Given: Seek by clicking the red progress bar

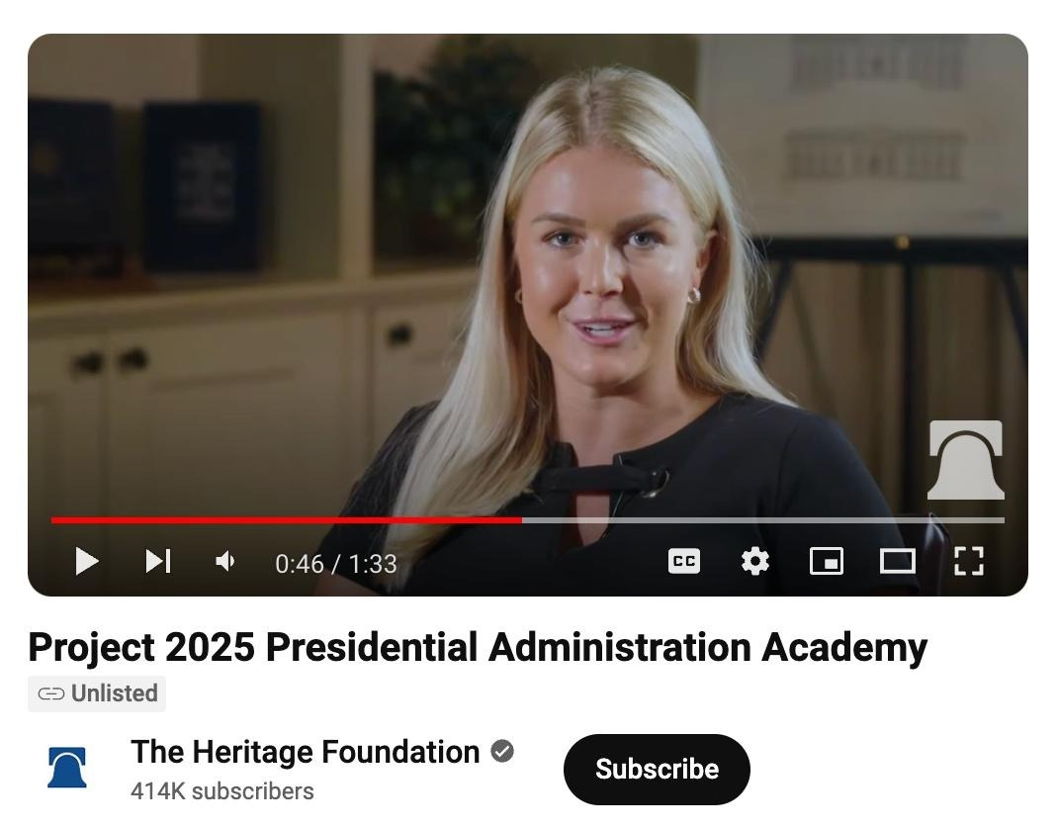Looking at the screenshot, I should coord(286,520).
